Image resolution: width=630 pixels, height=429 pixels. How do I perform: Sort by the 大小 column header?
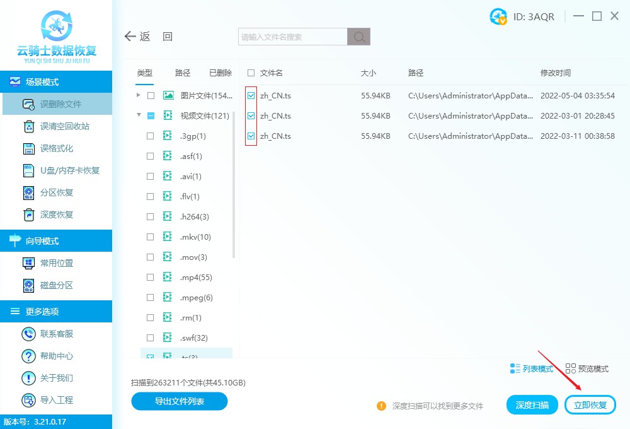(x=369, y=73)
